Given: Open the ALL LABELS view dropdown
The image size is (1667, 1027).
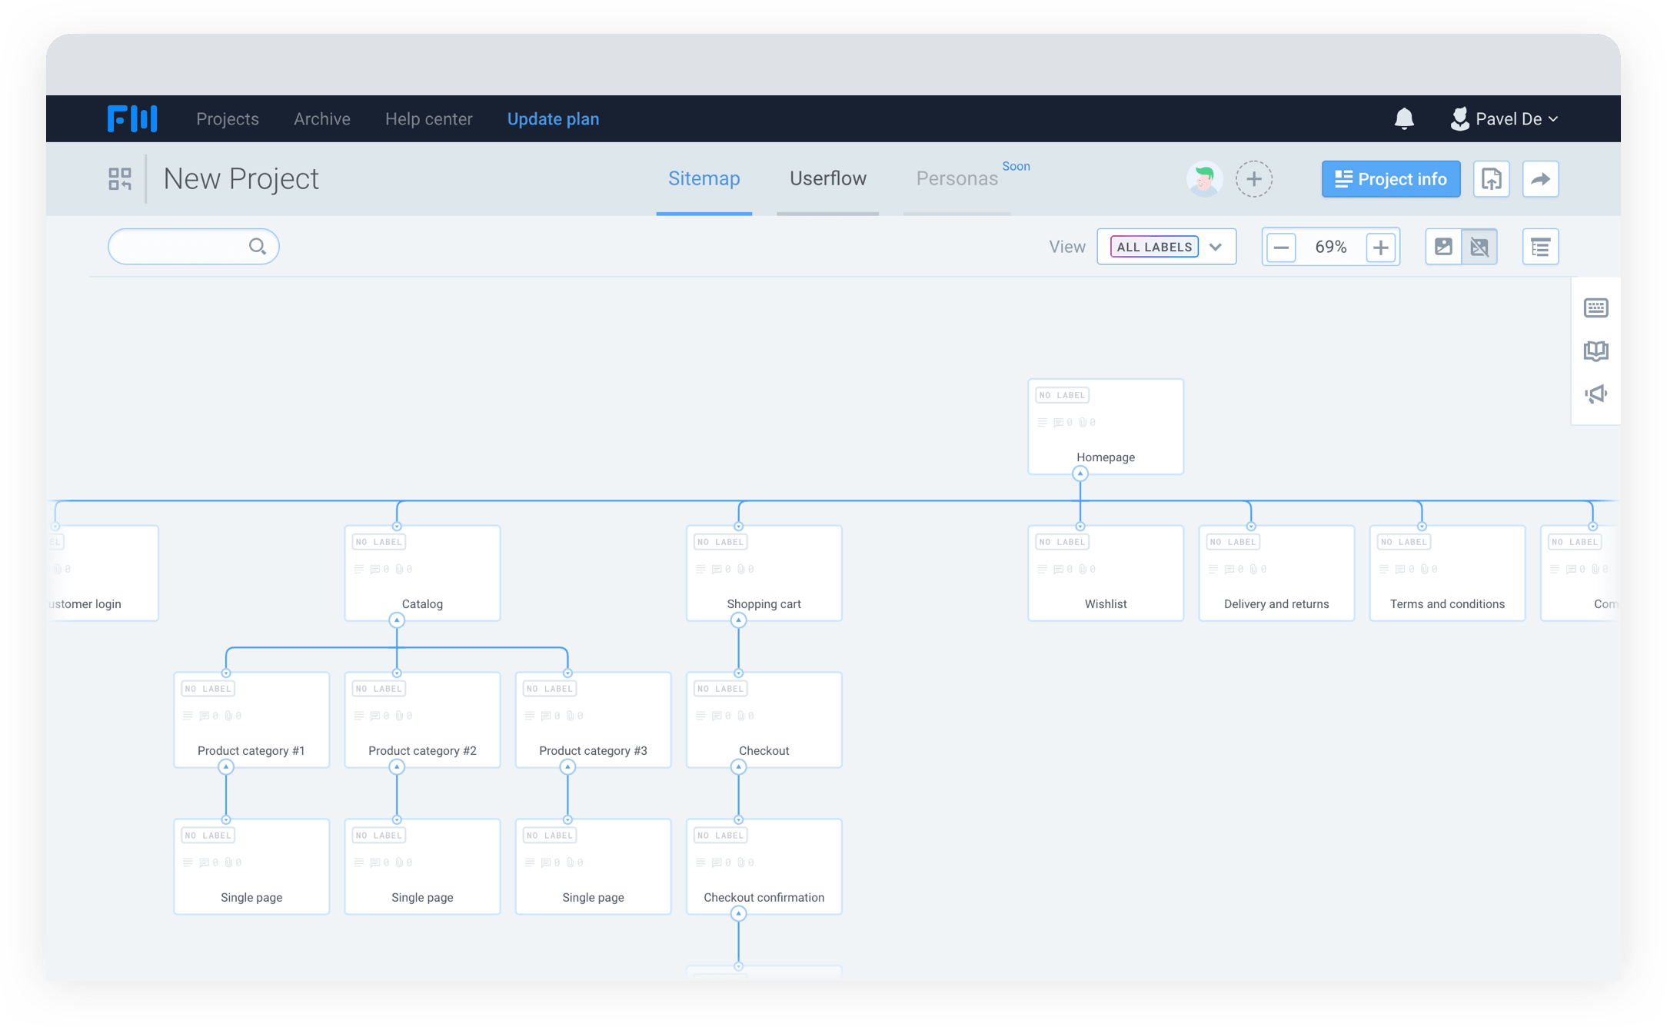Looking at the screenshot, I should pos(1166,247).
